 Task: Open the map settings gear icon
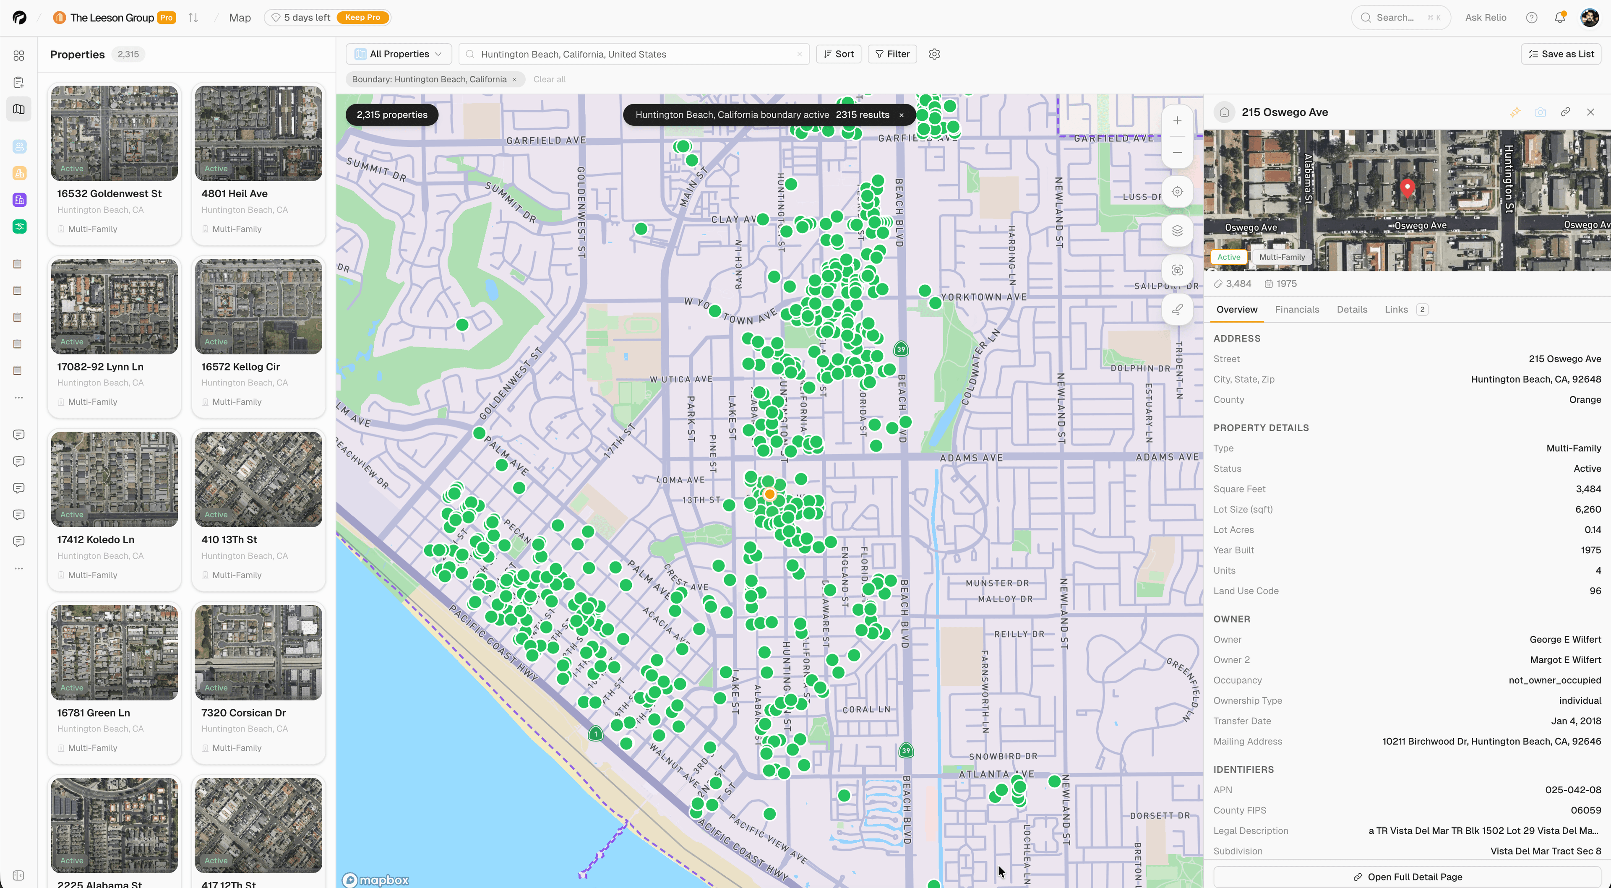(934, 55)
